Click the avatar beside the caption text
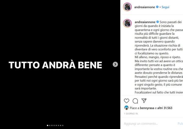The height and width of the screenshot is (129, 183). (127, 23)
